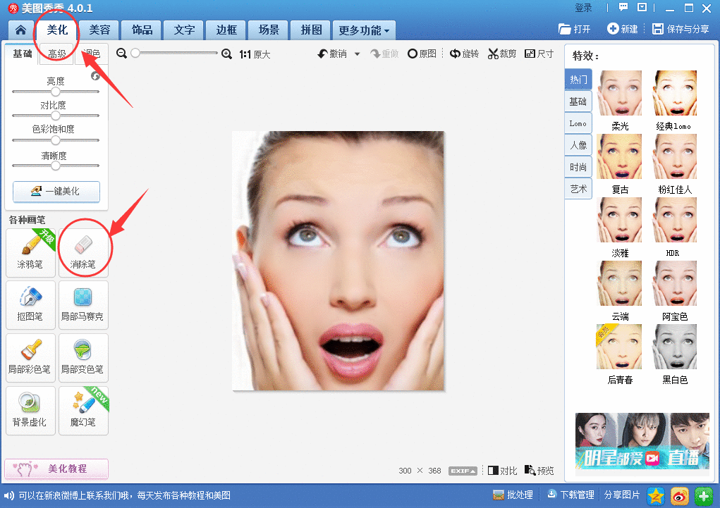Toggle the 预览 preview option
The width and height of the screenshot is (720, 508).
539,471
